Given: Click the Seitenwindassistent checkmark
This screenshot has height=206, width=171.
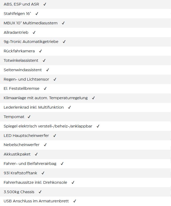Looking at the screenshot, I should click(x=47, y=70).
